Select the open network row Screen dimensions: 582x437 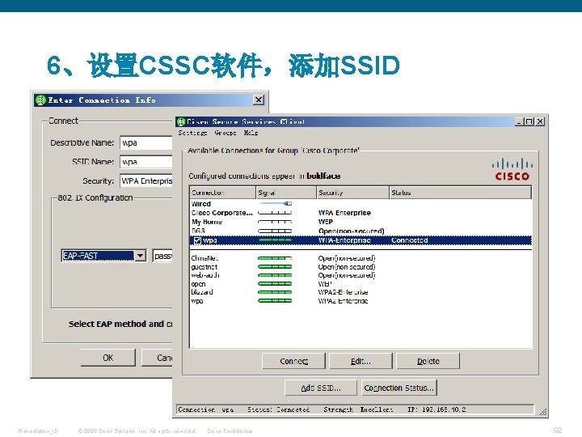click(x=361, y=284)
